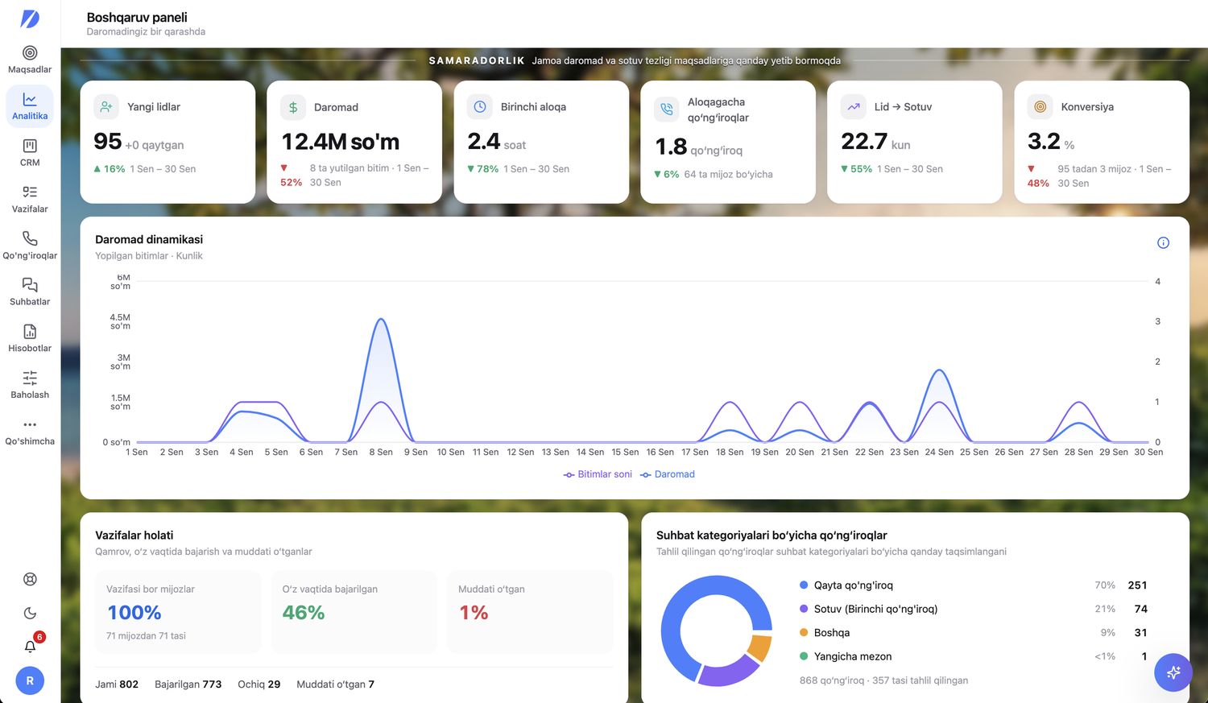The height and width of the screenshot is (703, 1208).
Task: Open Hisobotlar reports section
Action: tap(30, 338)
